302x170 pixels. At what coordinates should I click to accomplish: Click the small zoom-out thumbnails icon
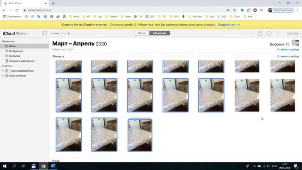click(52, 34)
